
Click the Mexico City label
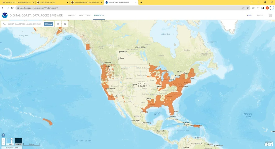coord(147,123)
